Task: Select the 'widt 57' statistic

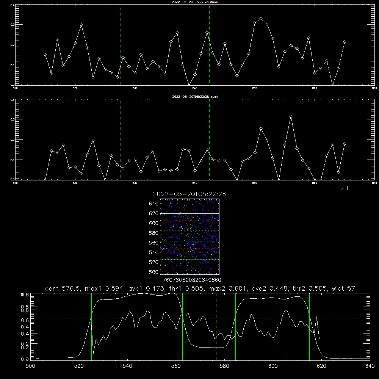Action: [343, 288]
